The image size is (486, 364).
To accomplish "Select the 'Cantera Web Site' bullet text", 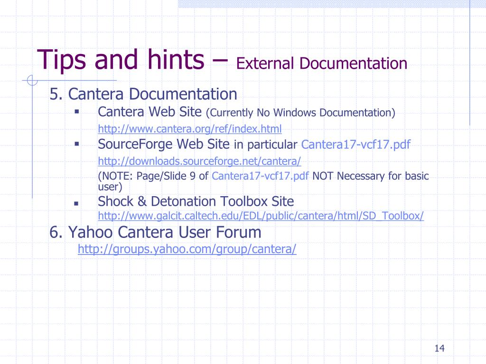I will pos(150,112).
